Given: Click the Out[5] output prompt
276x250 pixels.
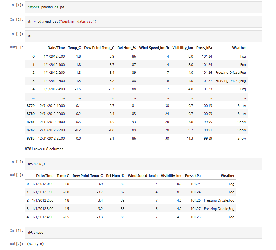Looking at the screenshot, I should (17, 175).
